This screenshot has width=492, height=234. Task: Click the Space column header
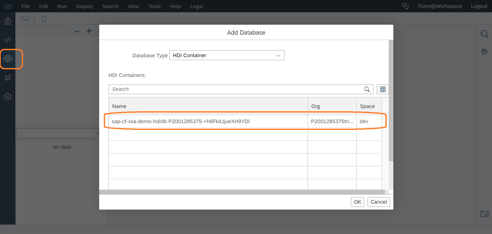coord(369,106)
